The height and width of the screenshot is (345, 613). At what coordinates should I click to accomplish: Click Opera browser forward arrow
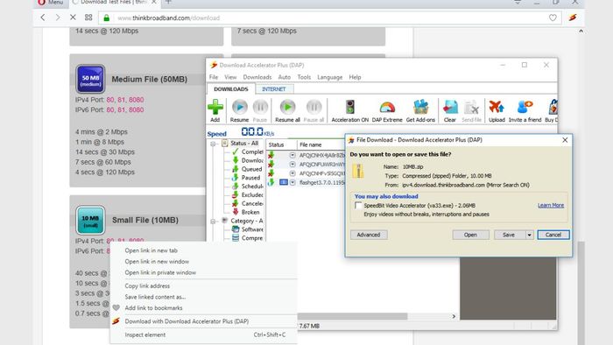coord(58,18)
